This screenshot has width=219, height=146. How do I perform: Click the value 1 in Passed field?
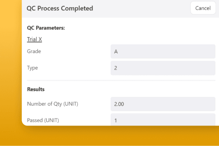(115, 121)
